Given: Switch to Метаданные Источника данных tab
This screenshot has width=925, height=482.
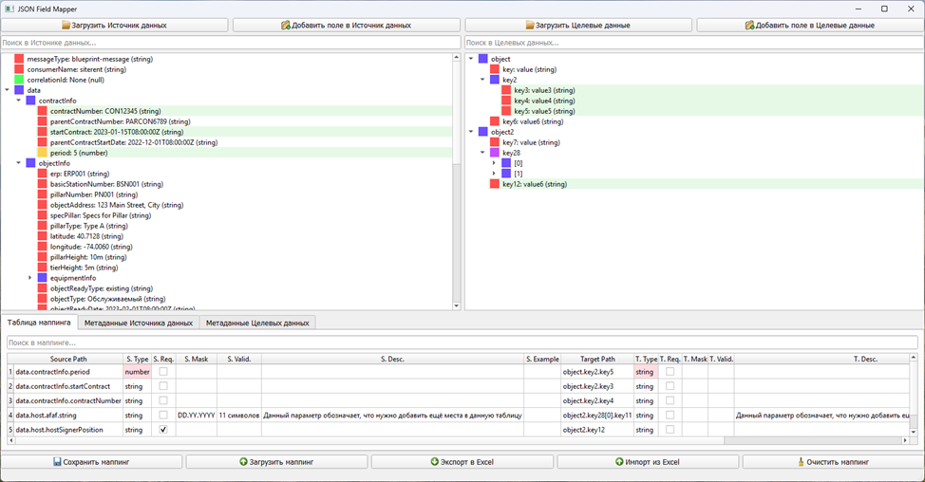Looking at the screenshot, I should coord(138,323).
